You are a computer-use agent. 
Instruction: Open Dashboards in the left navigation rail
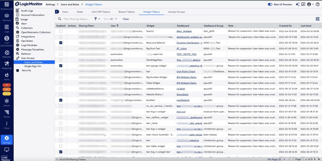click(7, 6)
